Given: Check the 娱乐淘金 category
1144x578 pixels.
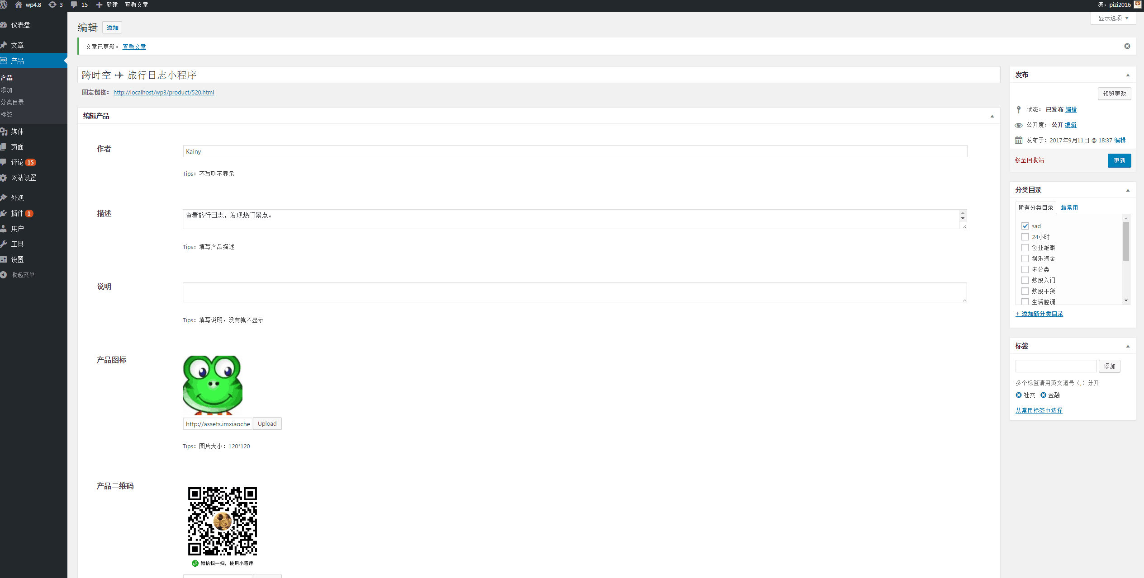Looking at the screenshot, I should click(x=1025, y=258).
